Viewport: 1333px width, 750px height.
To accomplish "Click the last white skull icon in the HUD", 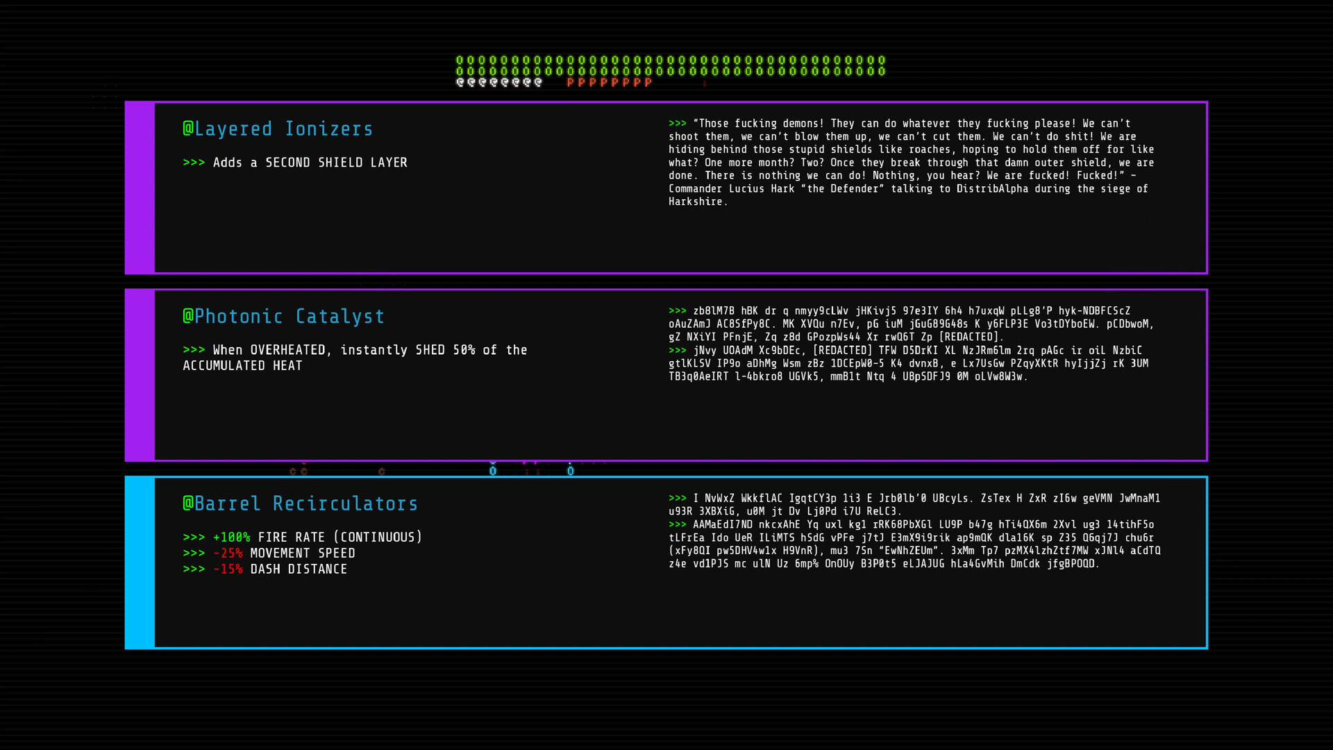I will pyautogui.click(x=538, y=83).
